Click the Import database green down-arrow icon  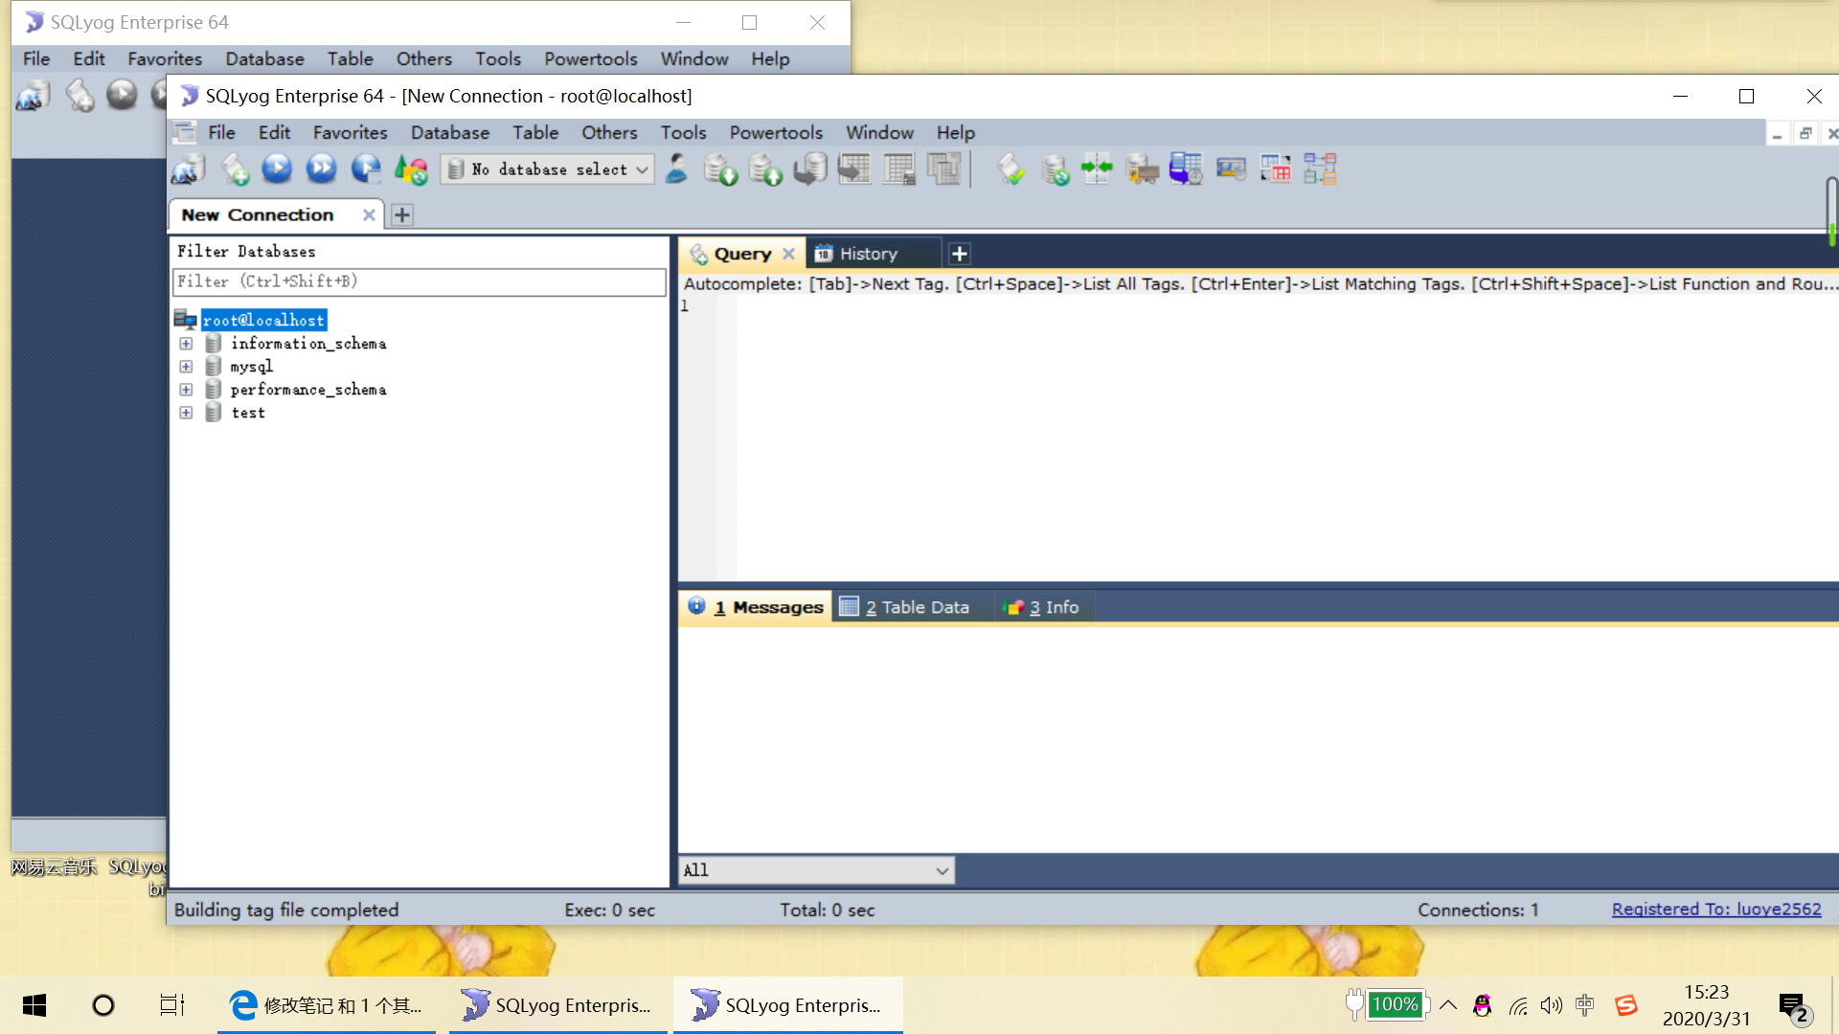coord(720,169)
